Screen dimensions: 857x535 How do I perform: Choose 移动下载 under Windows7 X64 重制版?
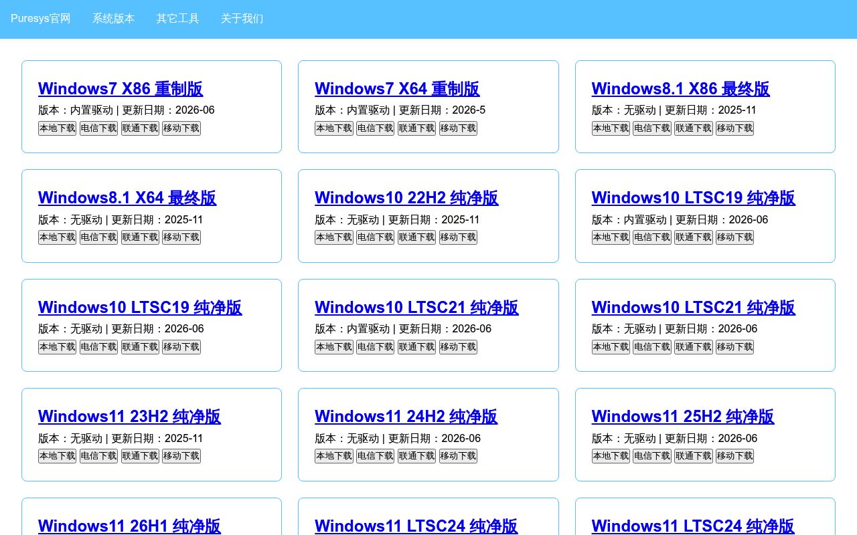pyautogui.click(x=459, y=128)
